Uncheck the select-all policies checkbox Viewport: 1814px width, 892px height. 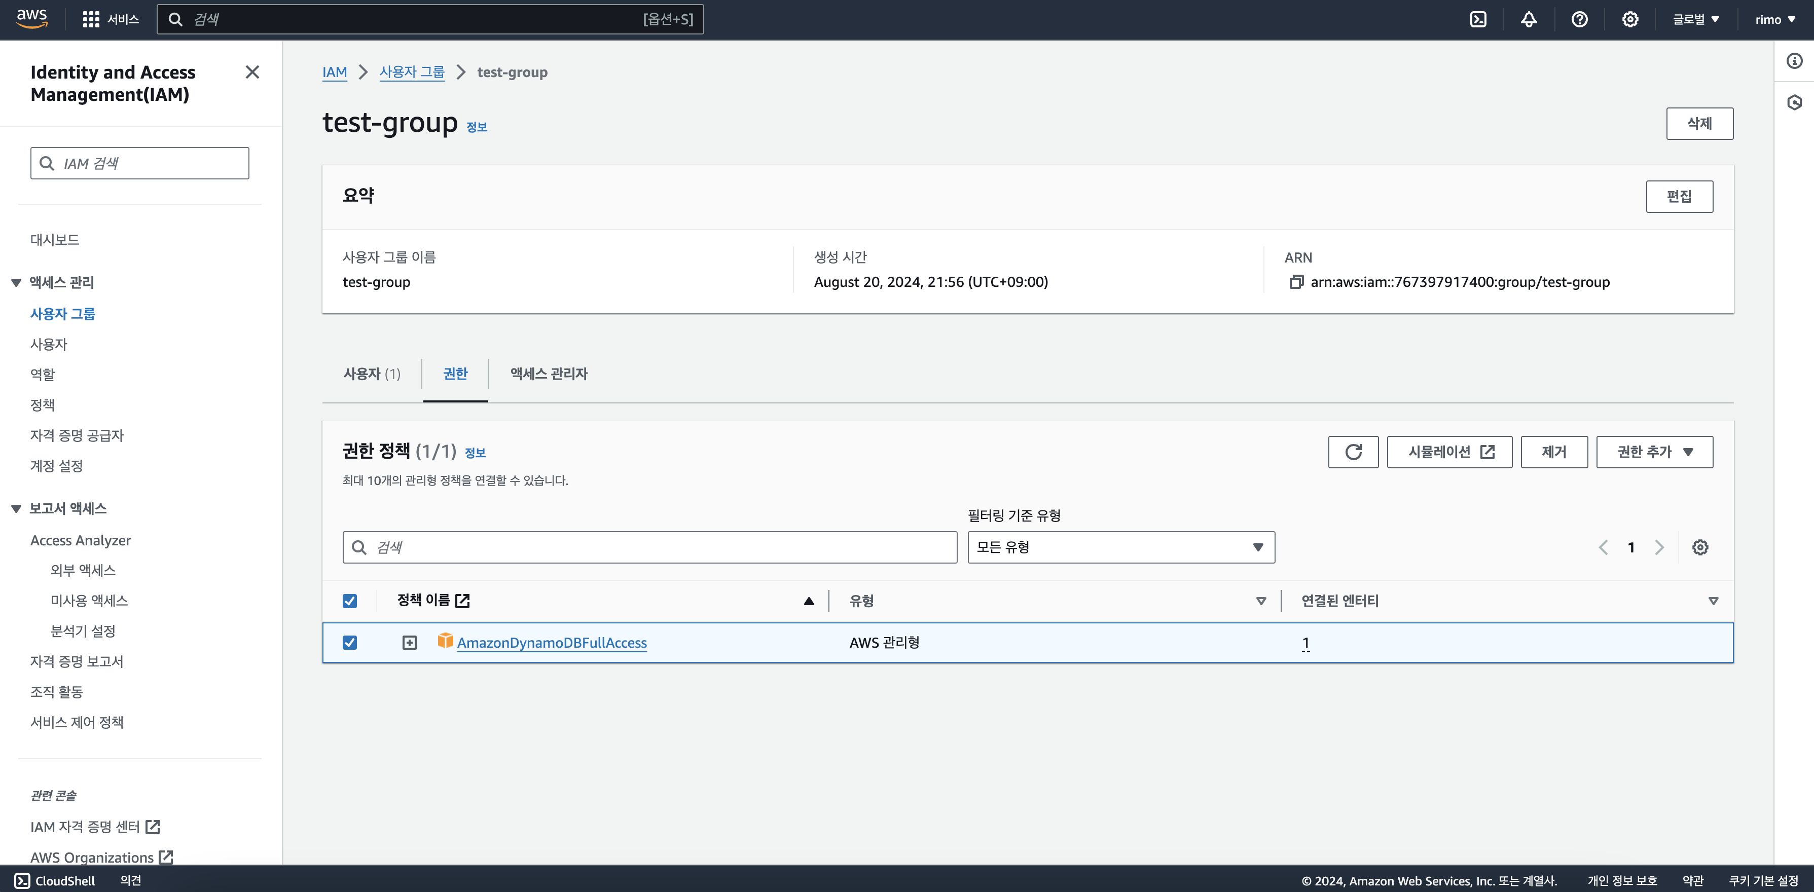click(350, 601)
